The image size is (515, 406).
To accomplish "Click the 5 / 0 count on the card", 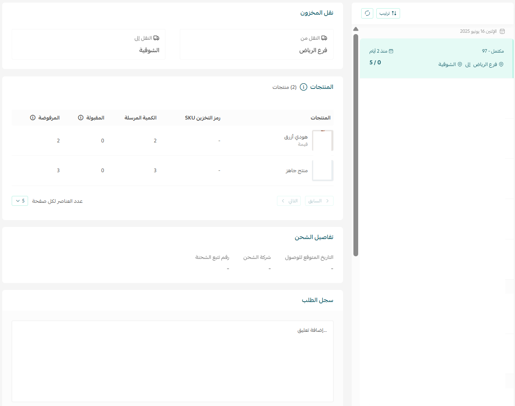I will pyautogui.click(x=375, y=63).
